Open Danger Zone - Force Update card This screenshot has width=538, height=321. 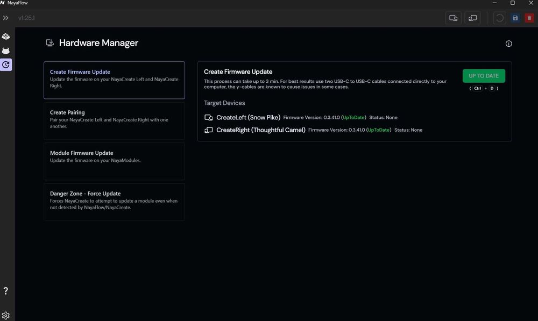[114, 202]
